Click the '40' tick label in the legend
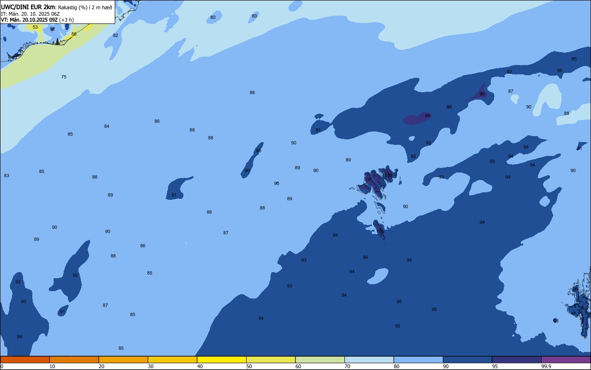Viewport: 591px width, 370px height. click(x=200, y=366)
